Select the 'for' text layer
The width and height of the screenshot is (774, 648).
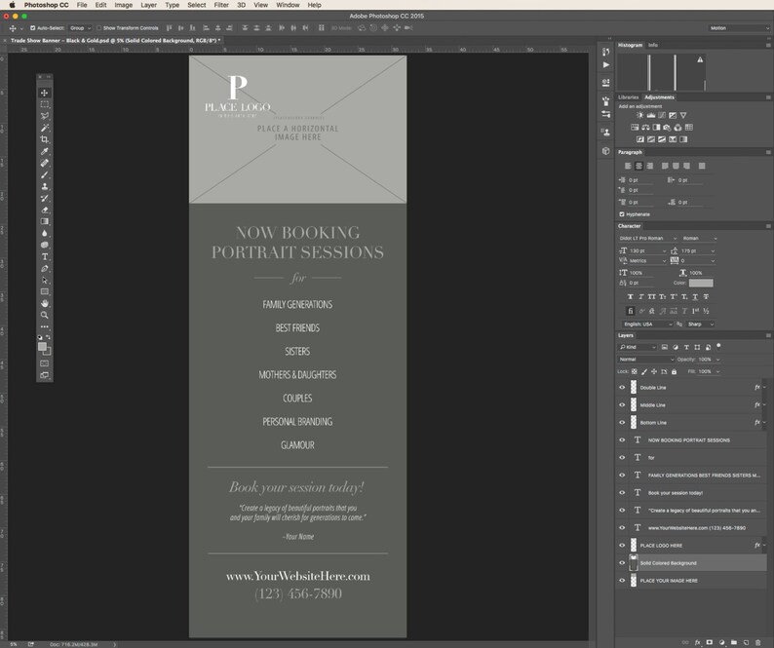[x=691, y=458]
